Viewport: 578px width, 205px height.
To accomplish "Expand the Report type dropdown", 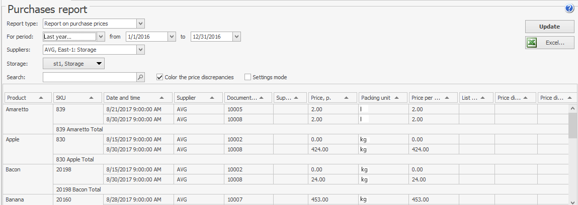I will point(141,23).
